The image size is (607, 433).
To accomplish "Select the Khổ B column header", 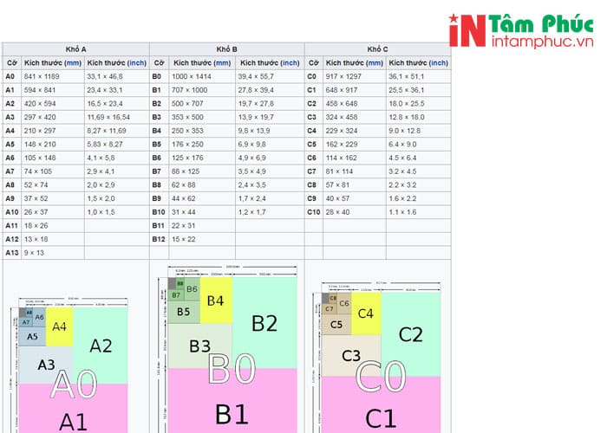I will click(x=227, y=49).
